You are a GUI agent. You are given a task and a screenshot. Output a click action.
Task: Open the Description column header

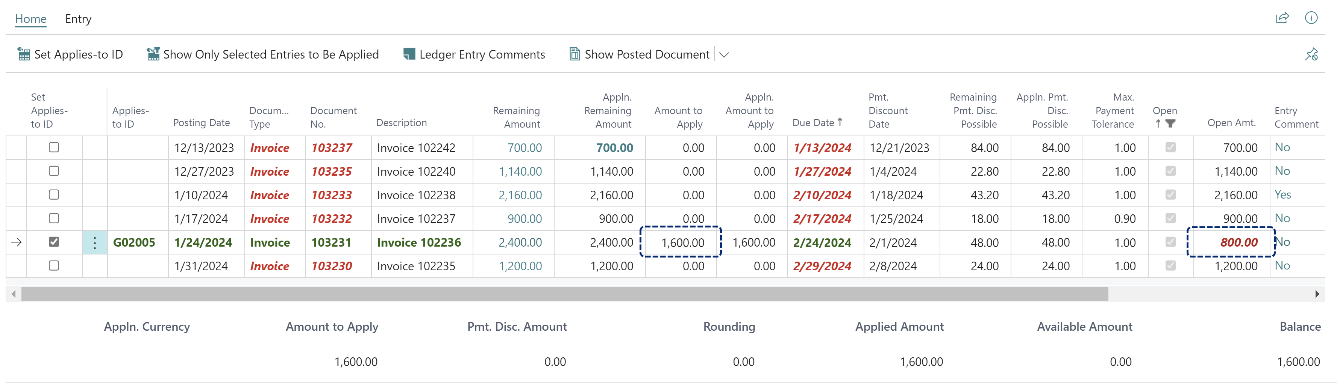click(401, 123)
